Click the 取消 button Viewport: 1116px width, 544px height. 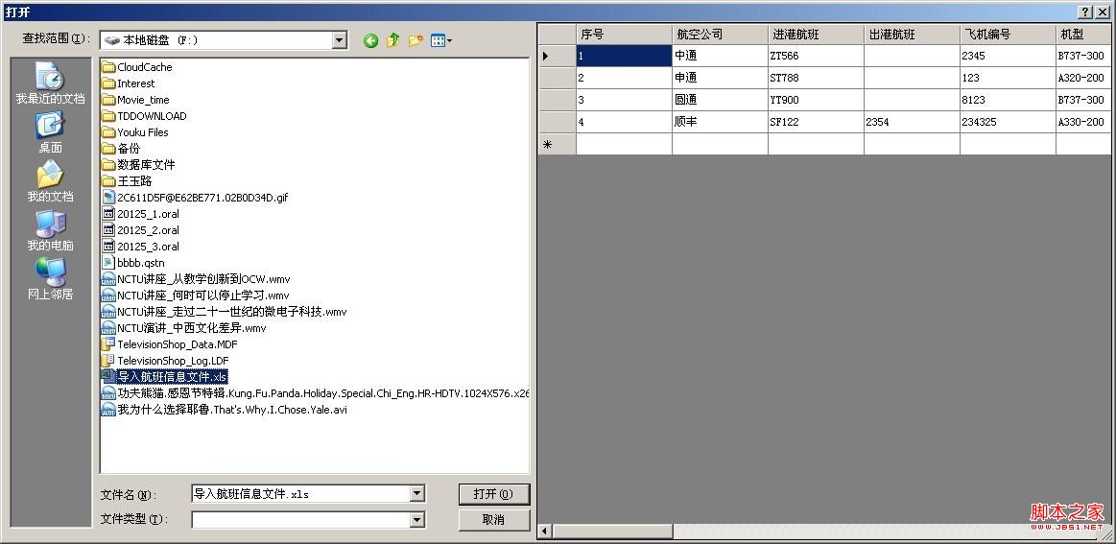494,520
